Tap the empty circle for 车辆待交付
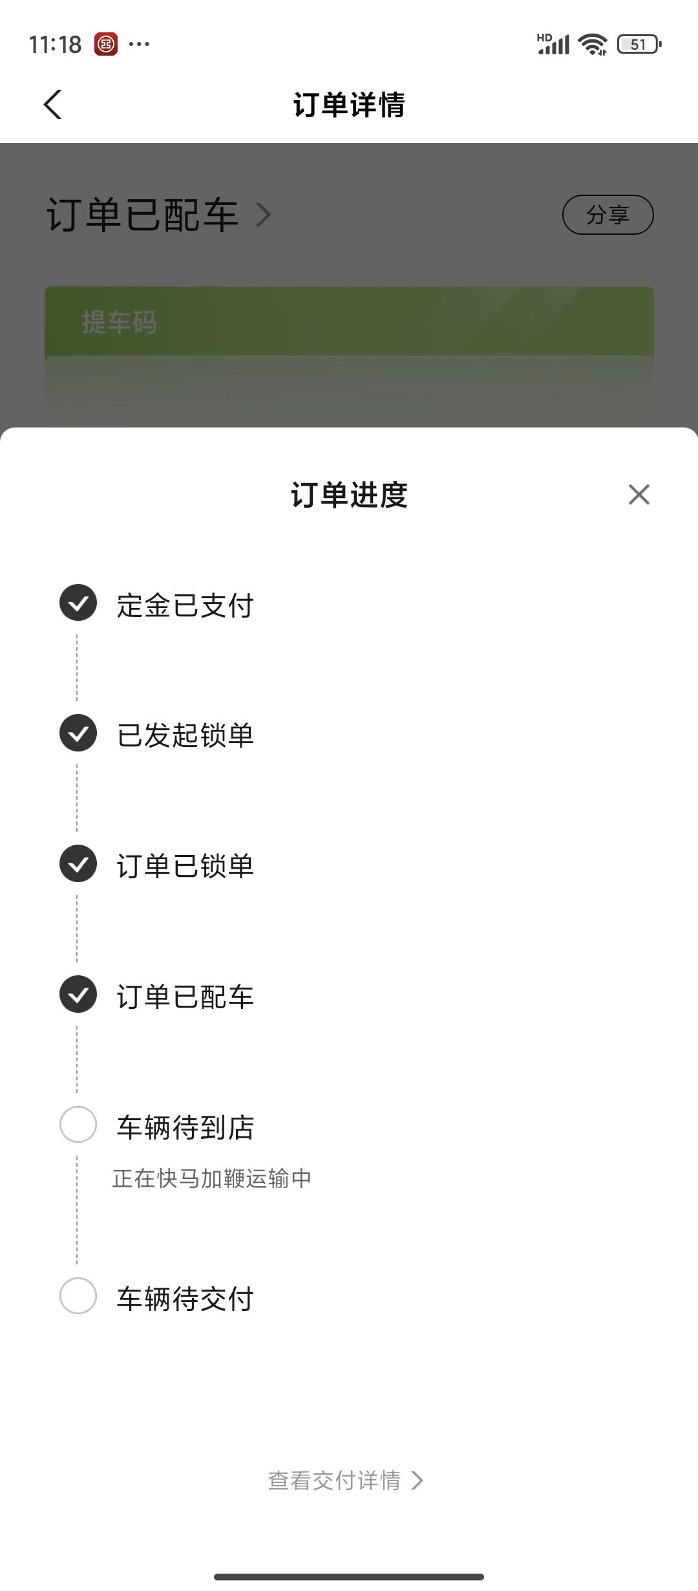This screenshot has height=1591, width=698. point(78,1295)
